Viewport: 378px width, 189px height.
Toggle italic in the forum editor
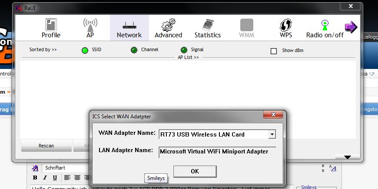click(45, 178)
